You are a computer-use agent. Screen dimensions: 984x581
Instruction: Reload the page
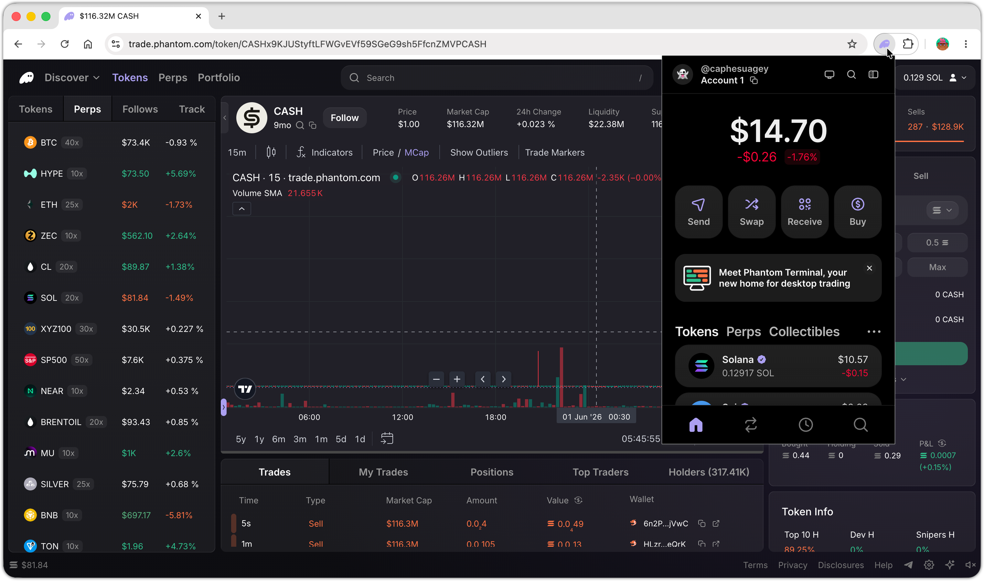point(65,44)
